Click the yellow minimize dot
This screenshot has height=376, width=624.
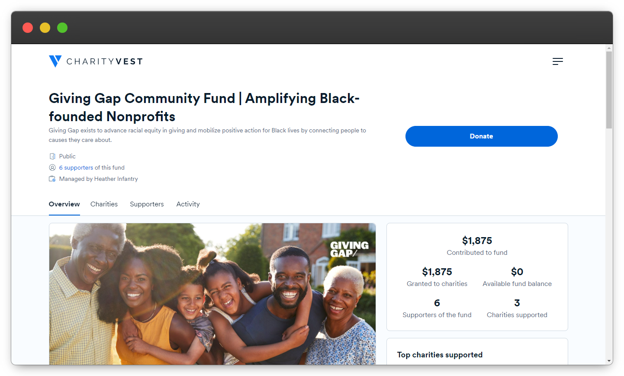[x=45, y=28]
